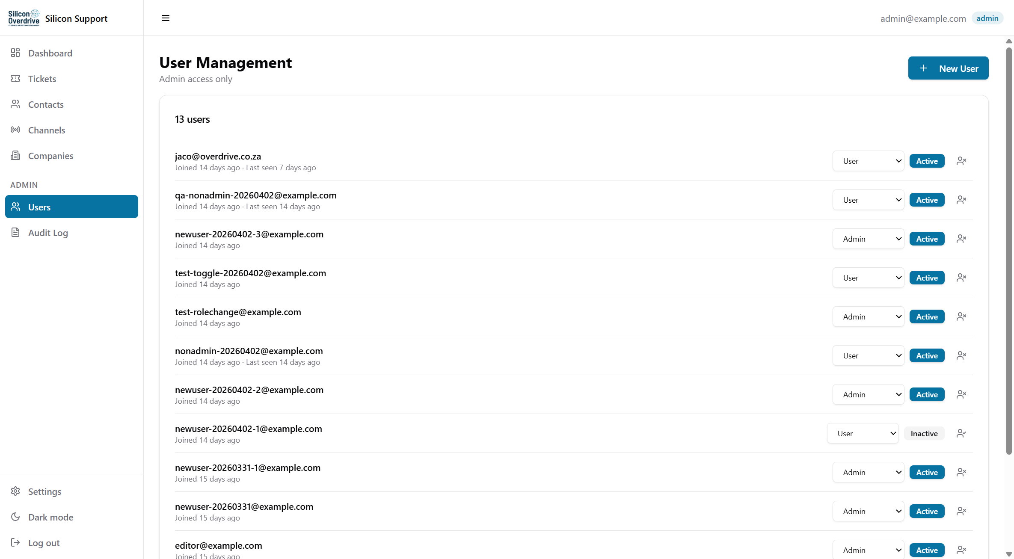Viewport: 1014px width, 559px height.
Task: Click admin@example.com account label
Action: click(923, 18)
